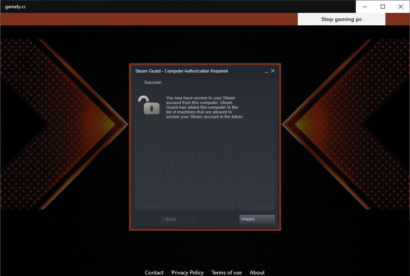This screenshot has width=410, height=276.
Task: Open the About link
Action: pos(257,272)
